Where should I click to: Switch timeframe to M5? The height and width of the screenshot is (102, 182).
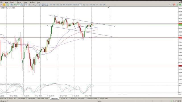[x=61, y=5]
